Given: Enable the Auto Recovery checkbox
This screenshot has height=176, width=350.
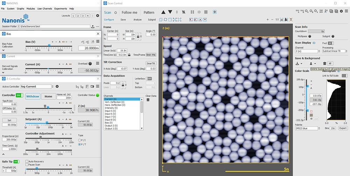Looking at the screenshot, I should pyautogui.click(x=26, y=161).
